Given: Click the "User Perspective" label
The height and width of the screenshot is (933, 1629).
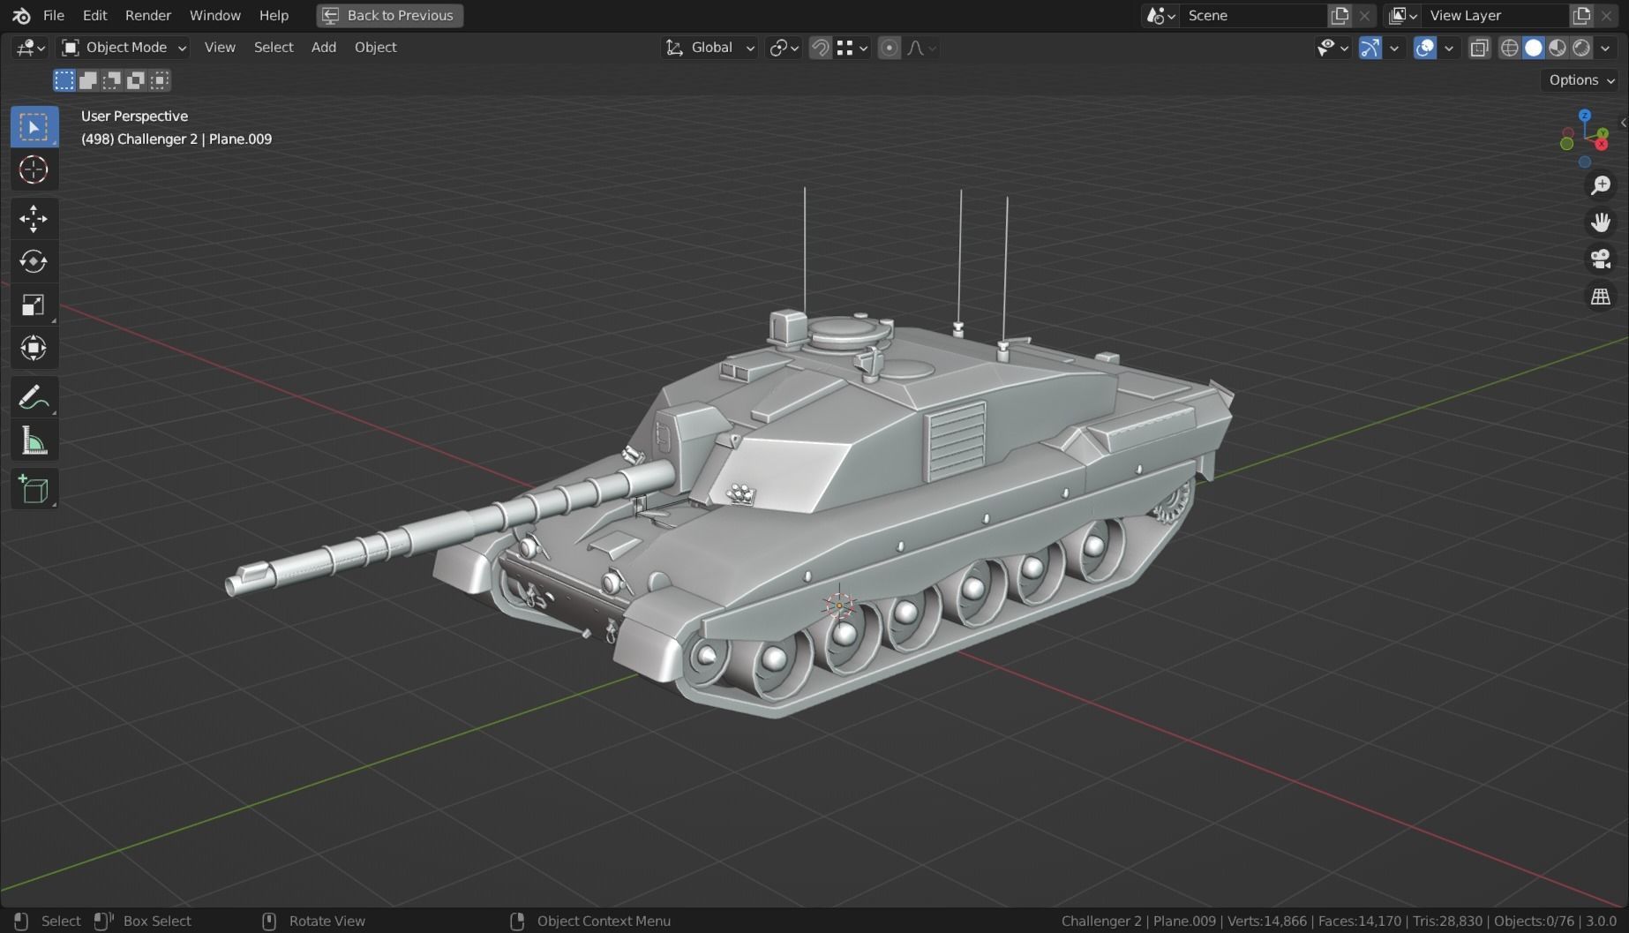Looking at the screenshot, I should coord(134,116).
